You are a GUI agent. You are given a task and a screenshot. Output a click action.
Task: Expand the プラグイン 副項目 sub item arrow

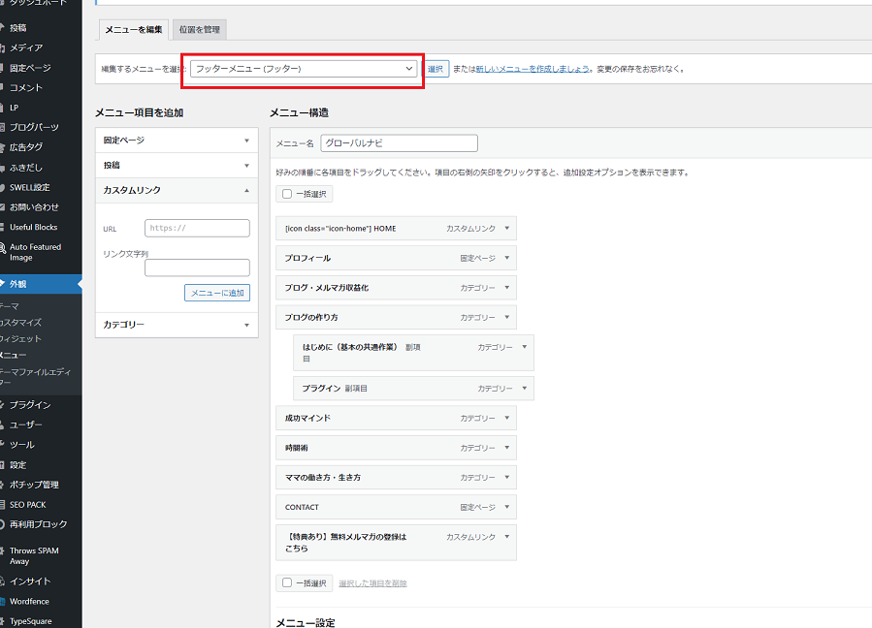click(525, 389)
